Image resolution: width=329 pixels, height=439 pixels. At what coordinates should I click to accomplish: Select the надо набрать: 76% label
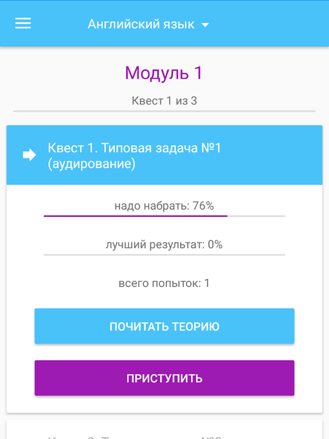pyautogui.click(x=164, y=206)
